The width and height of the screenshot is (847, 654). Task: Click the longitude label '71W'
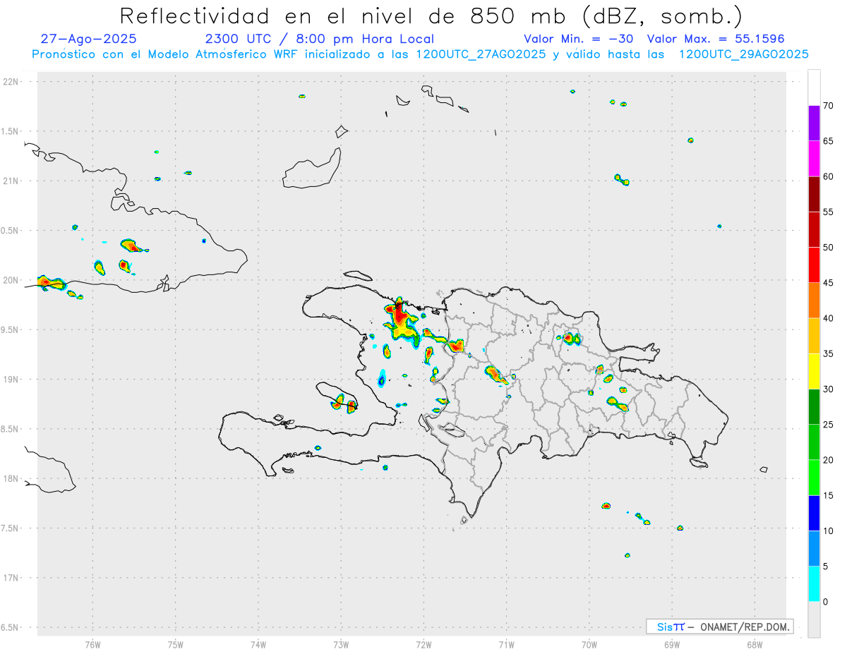click(506, 645)
